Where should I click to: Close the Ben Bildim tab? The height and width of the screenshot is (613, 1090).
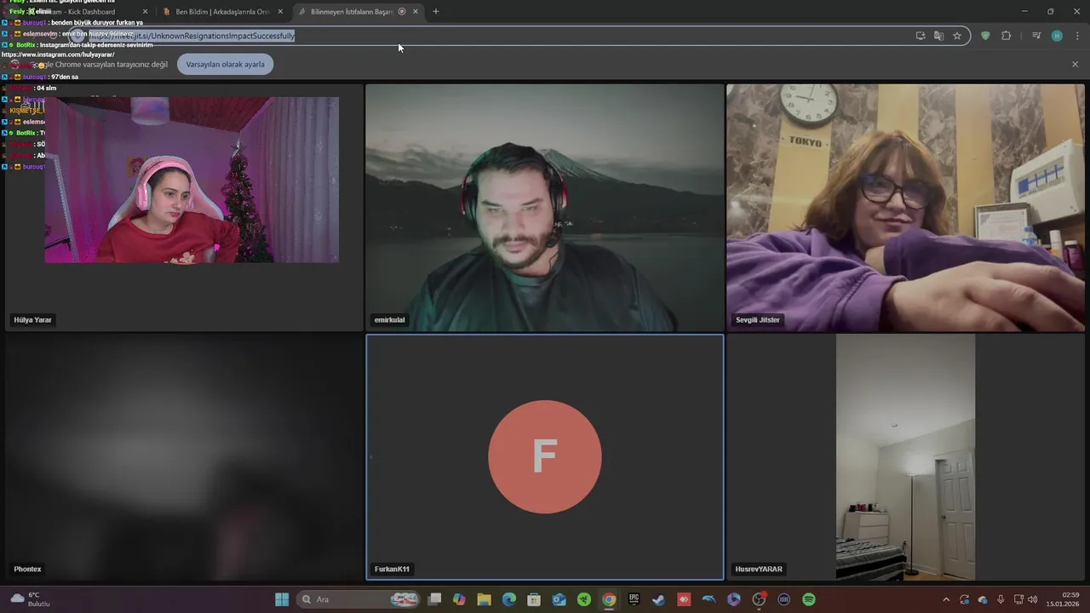280,12
